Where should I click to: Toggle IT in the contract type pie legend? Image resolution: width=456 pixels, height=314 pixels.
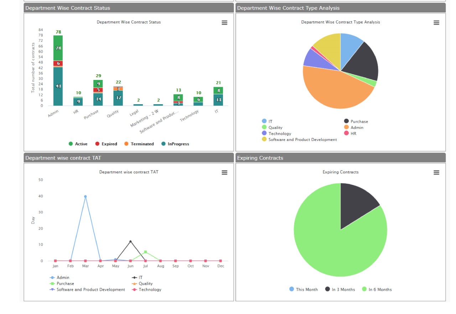click(267, 121)
